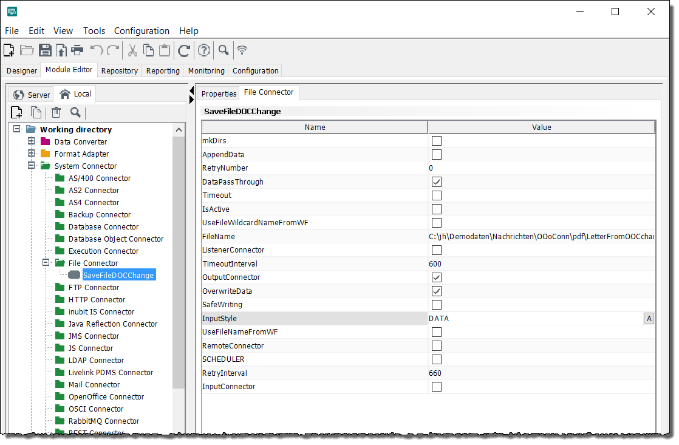This screenshot has height=445, width=679.
Task: Toggle the OverwriteData checkbox
Action: [x=436, y=291]
